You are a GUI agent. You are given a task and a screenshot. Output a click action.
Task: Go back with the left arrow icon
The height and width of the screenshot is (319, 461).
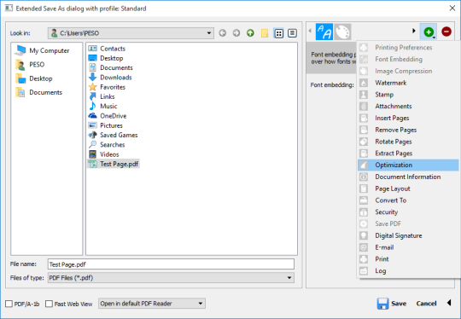point(223,33)
